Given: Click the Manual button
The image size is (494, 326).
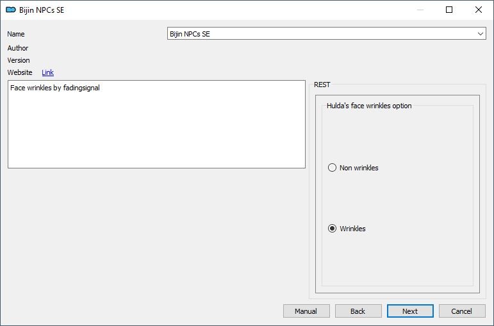Looking at the screenshot, I should coord(306,311).
